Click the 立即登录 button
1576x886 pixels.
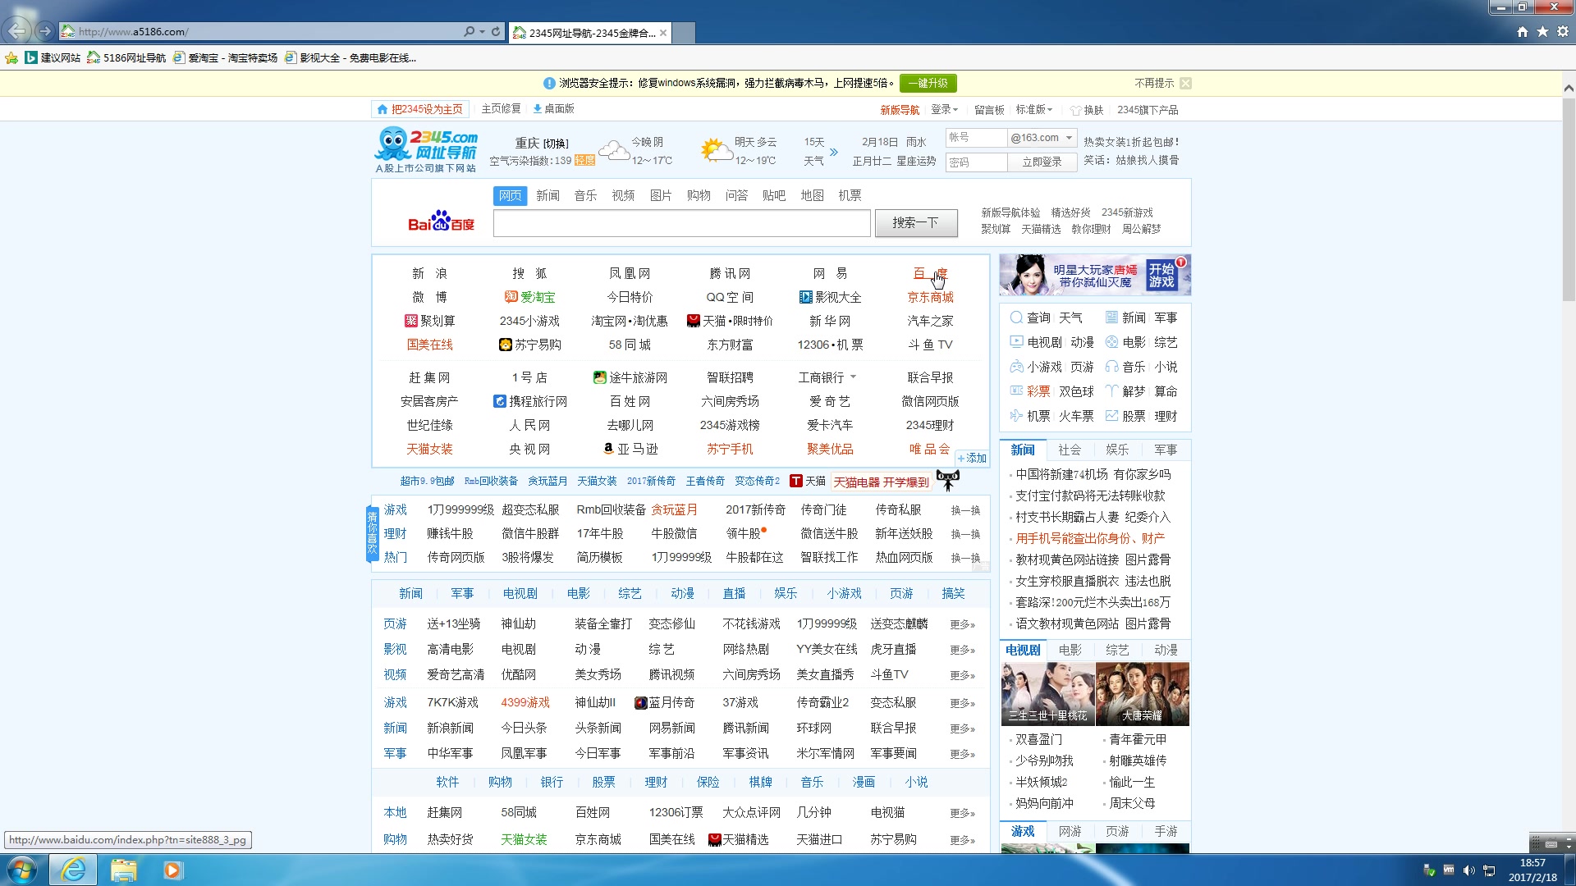[x=1042, y=162]
